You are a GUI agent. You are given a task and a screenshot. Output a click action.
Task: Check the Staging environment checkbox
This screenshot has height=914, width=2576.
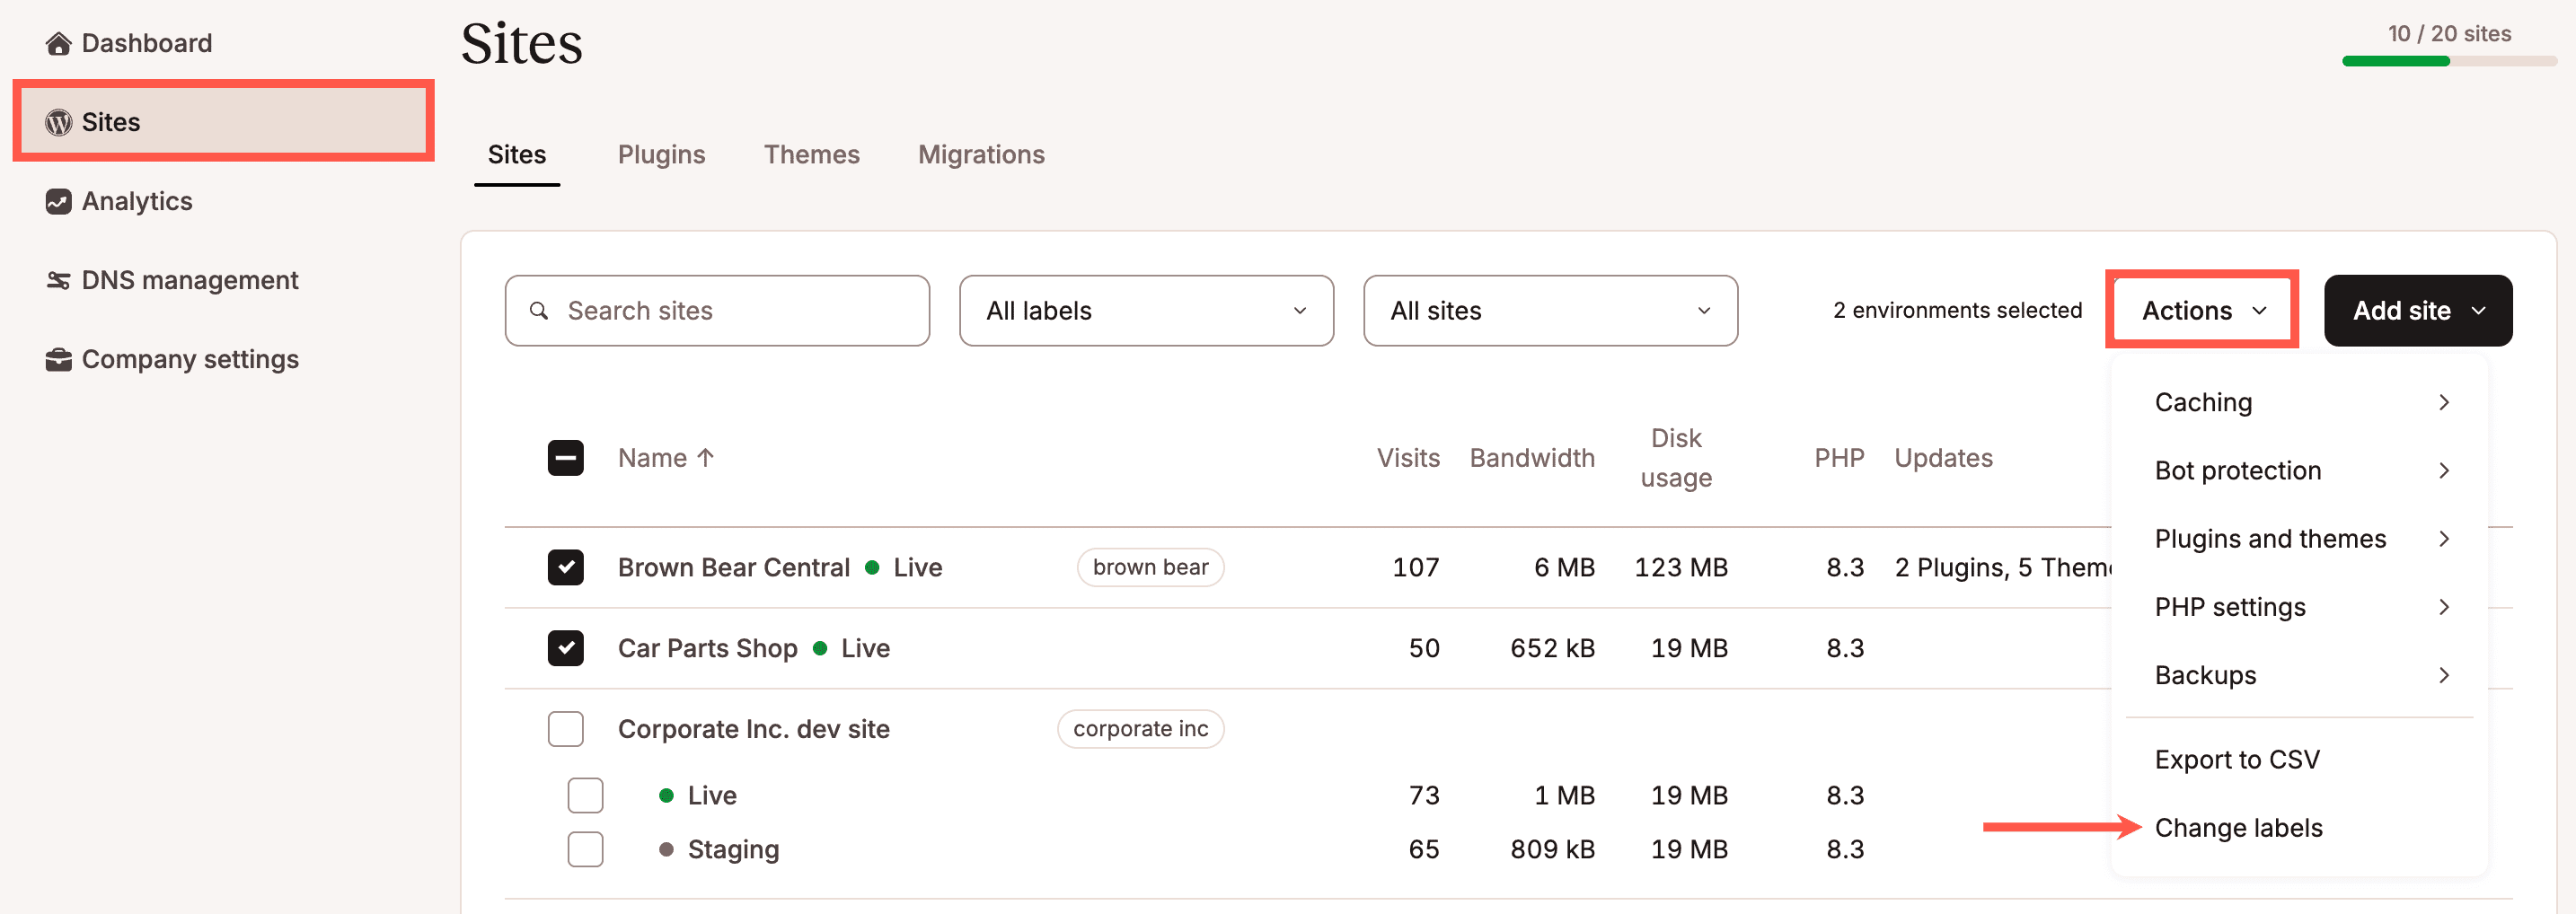pyautogui.click(x=585, y=849)
